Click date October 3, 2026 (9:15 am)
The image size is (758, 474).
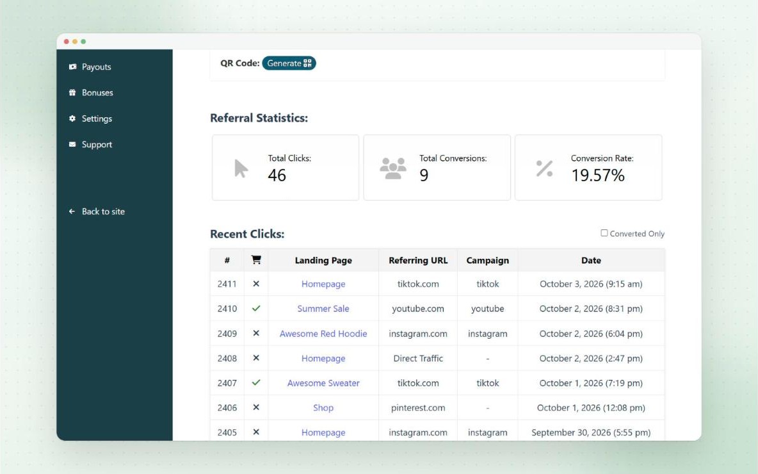click(x=591, y=284)
